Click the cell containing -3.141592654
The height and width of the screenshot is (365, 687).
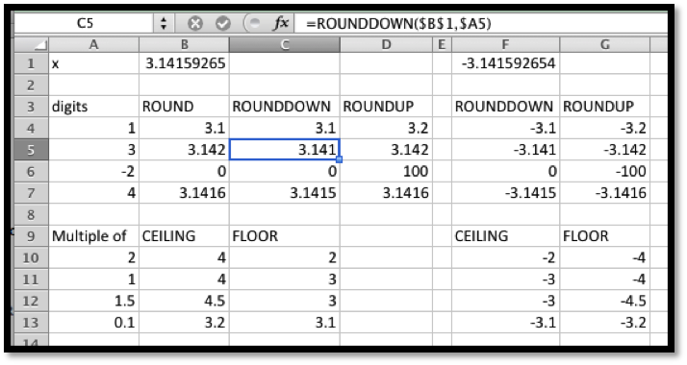pyautogui.click(x=505, y=63)
